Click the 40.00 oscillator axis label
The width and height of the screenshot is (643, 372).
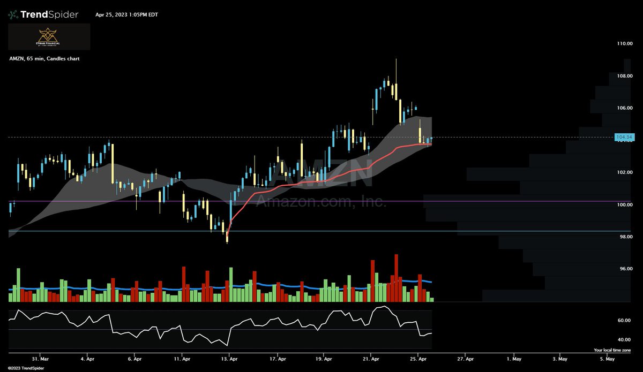[x=624, y=339]
